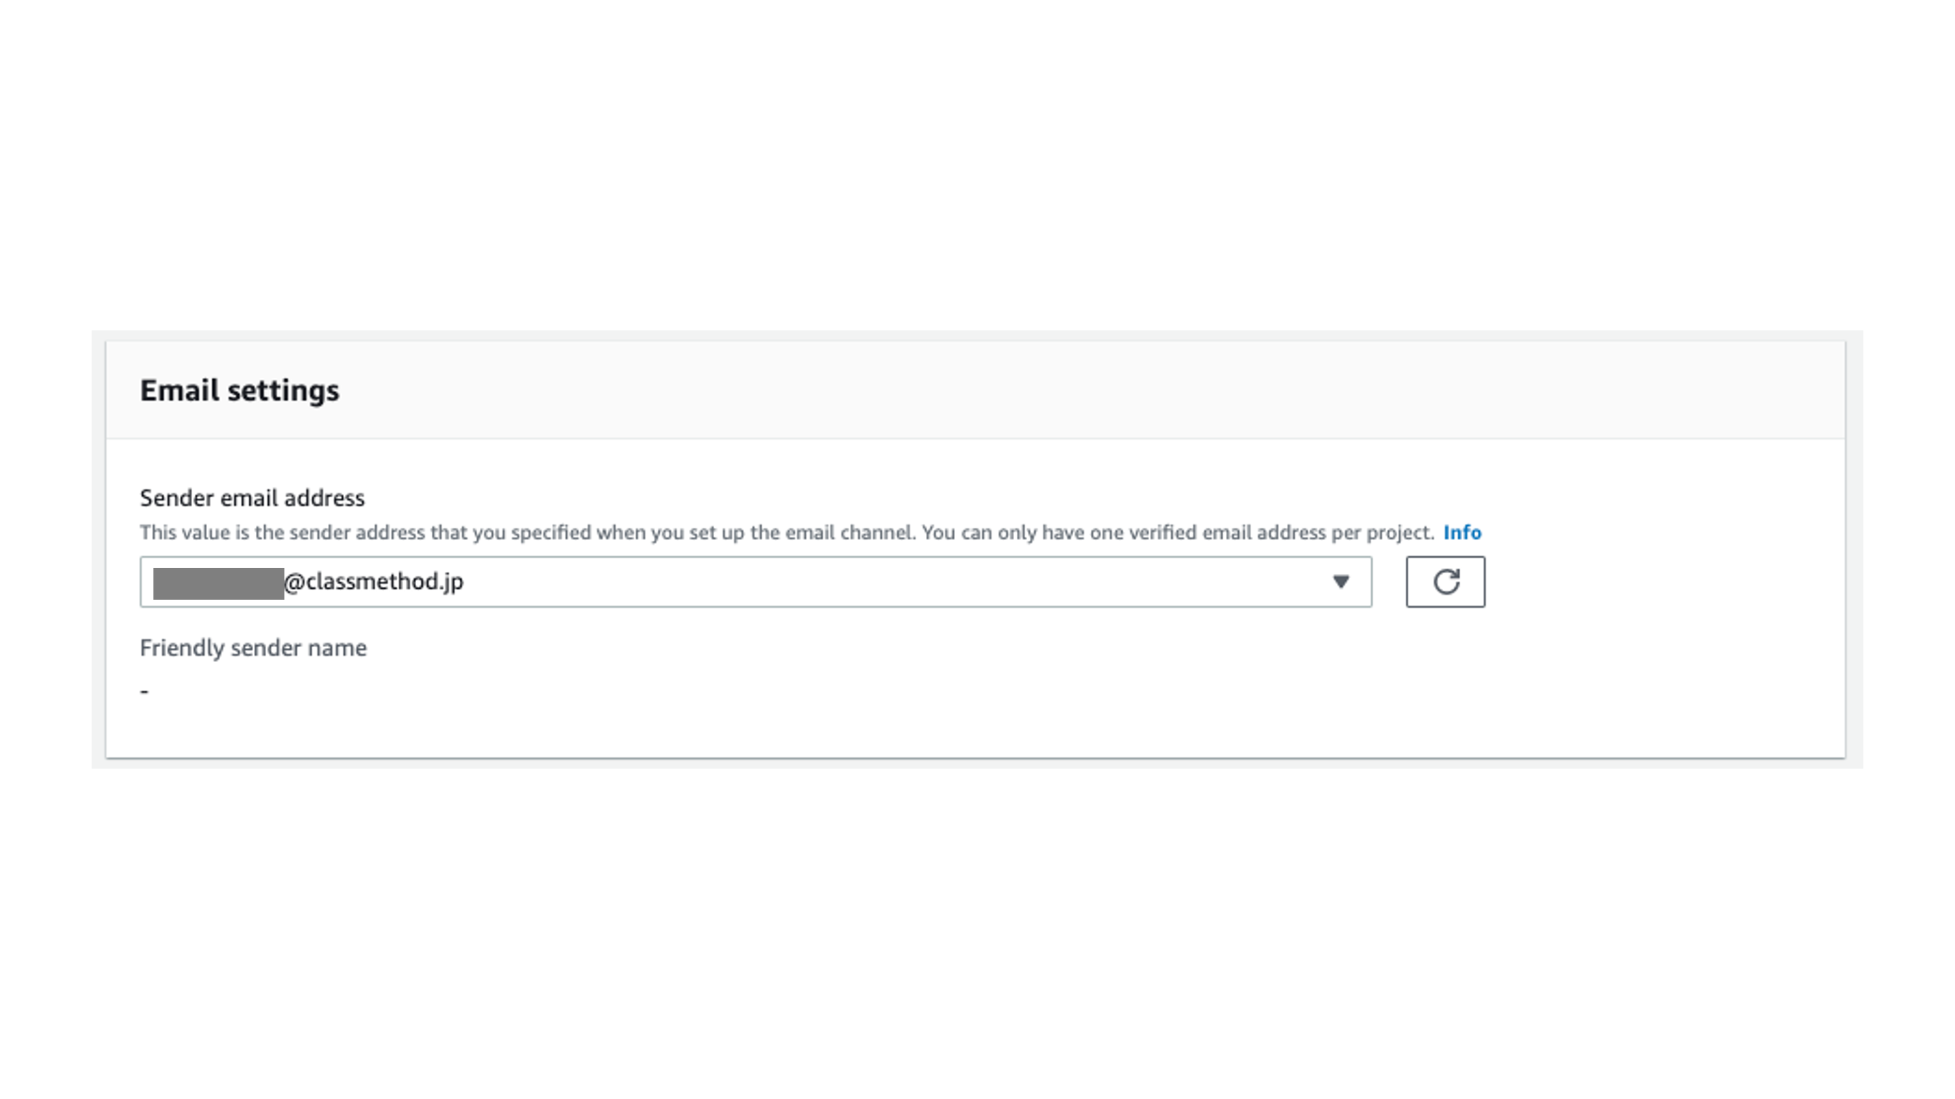Select the @classmethod.jp email in the dropdown field
Viewport: 1955px width, 1099px height.
[532, 582]
